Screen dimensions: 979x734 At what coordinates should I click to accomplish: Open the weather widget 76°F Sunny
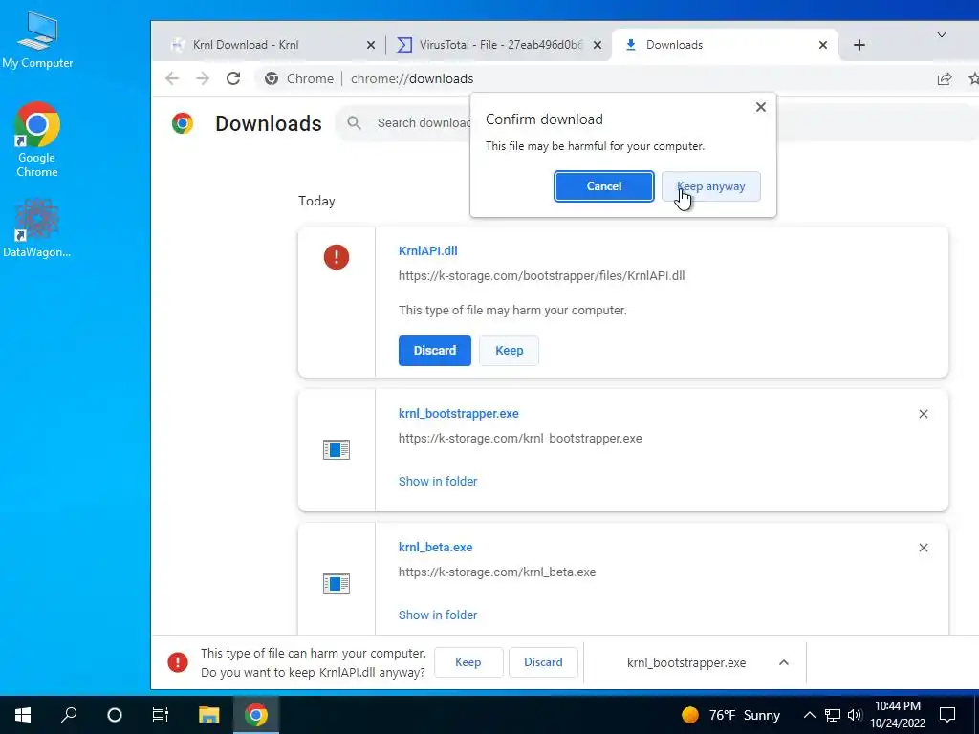731,715
